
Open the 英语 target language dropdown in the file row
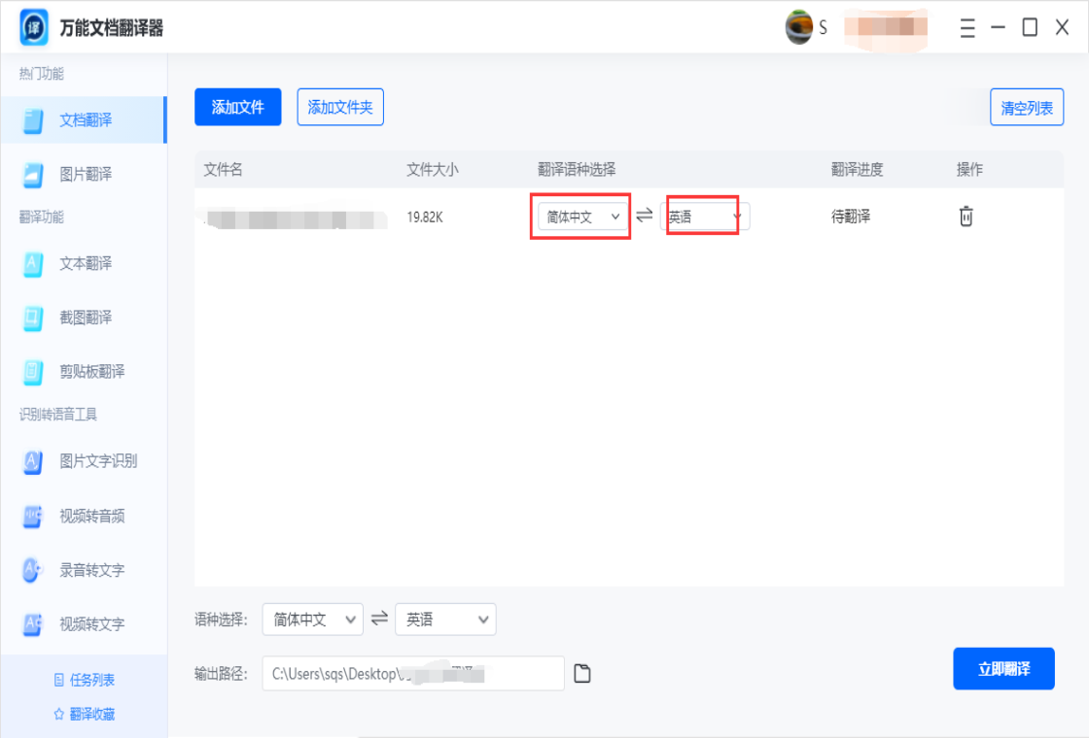point(702,217)
